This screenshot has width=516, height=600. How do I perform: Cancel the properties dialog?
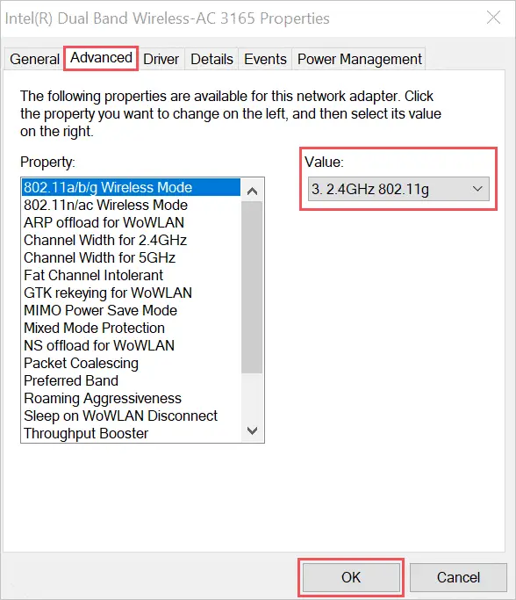coord(458,577)
